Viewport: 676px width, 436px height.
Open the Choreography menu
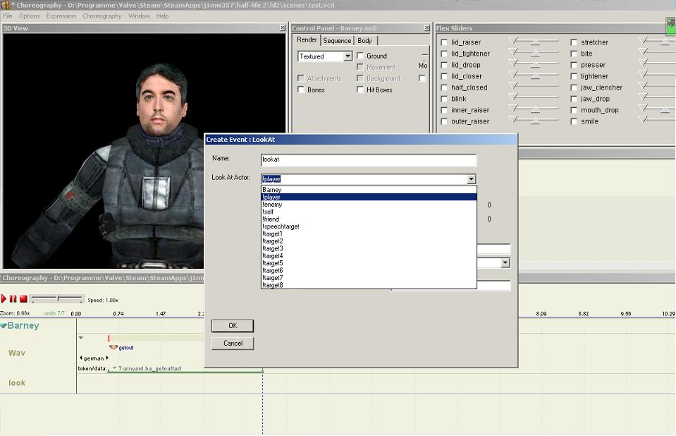102,16
